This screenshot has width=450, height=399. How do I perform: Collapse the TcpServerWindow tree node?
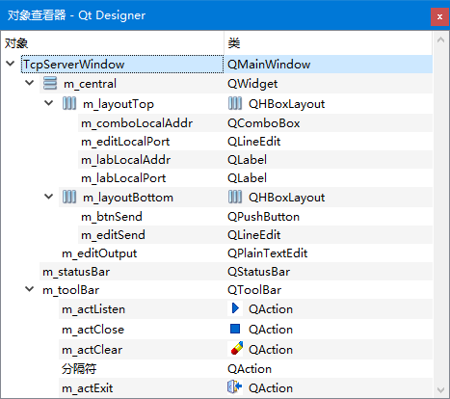[x=11, y=64]
